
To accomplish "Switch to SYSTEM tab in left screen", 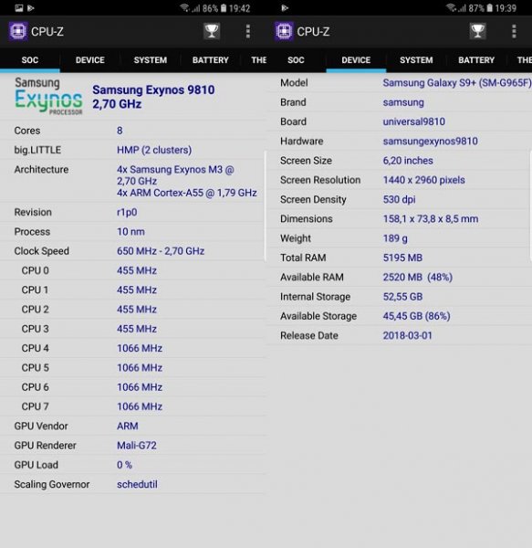I will 151,60.
